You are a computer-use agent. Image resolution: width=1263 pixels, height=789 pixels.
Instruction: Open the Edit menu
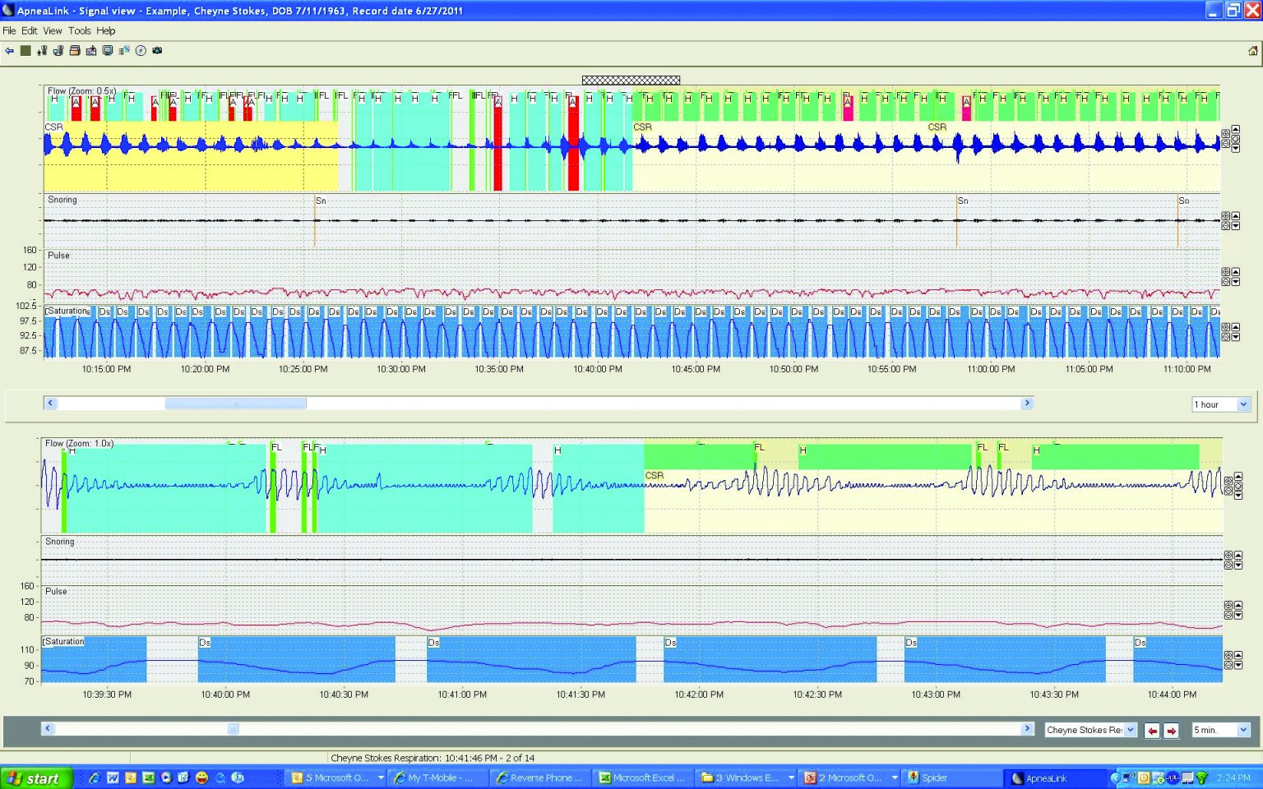coord(30,30)
